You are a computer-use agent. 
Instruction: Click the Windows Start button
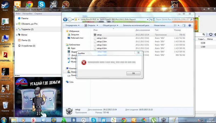[4, 120]
